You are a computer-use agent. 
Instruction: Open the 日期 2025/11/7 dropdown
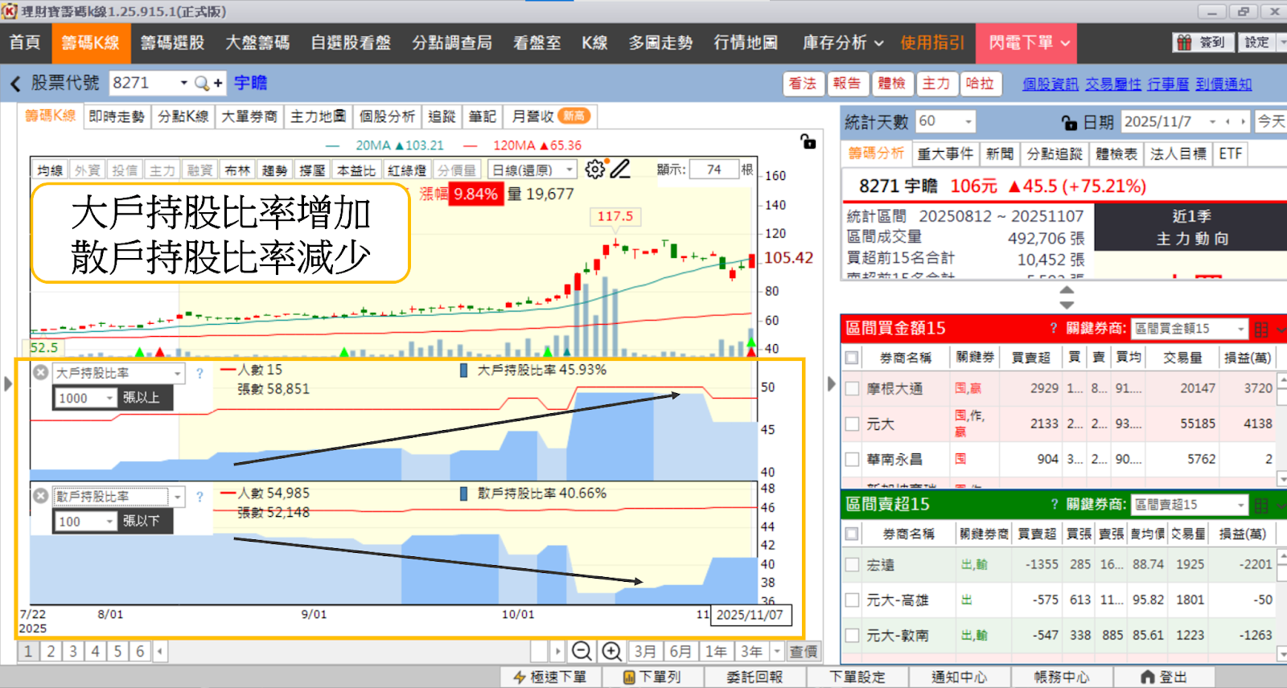pyautogui.click(x=1211, y=121)
